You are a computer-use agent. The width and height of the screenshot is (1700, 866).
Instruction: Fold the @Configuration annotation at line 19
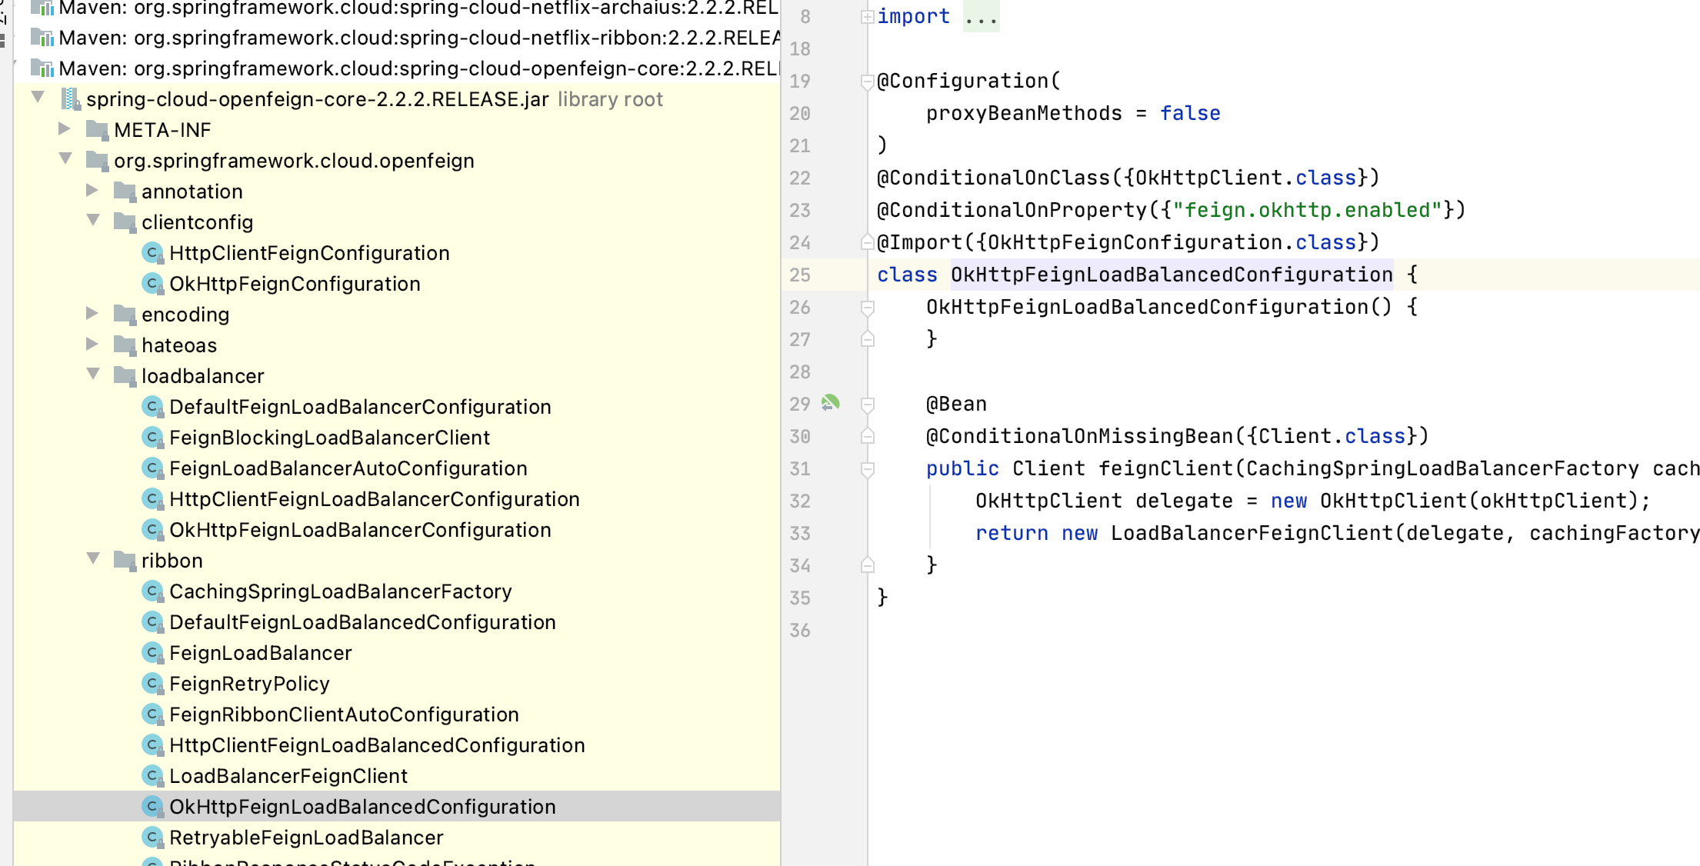pyautogui.click(x=867, y=81)
